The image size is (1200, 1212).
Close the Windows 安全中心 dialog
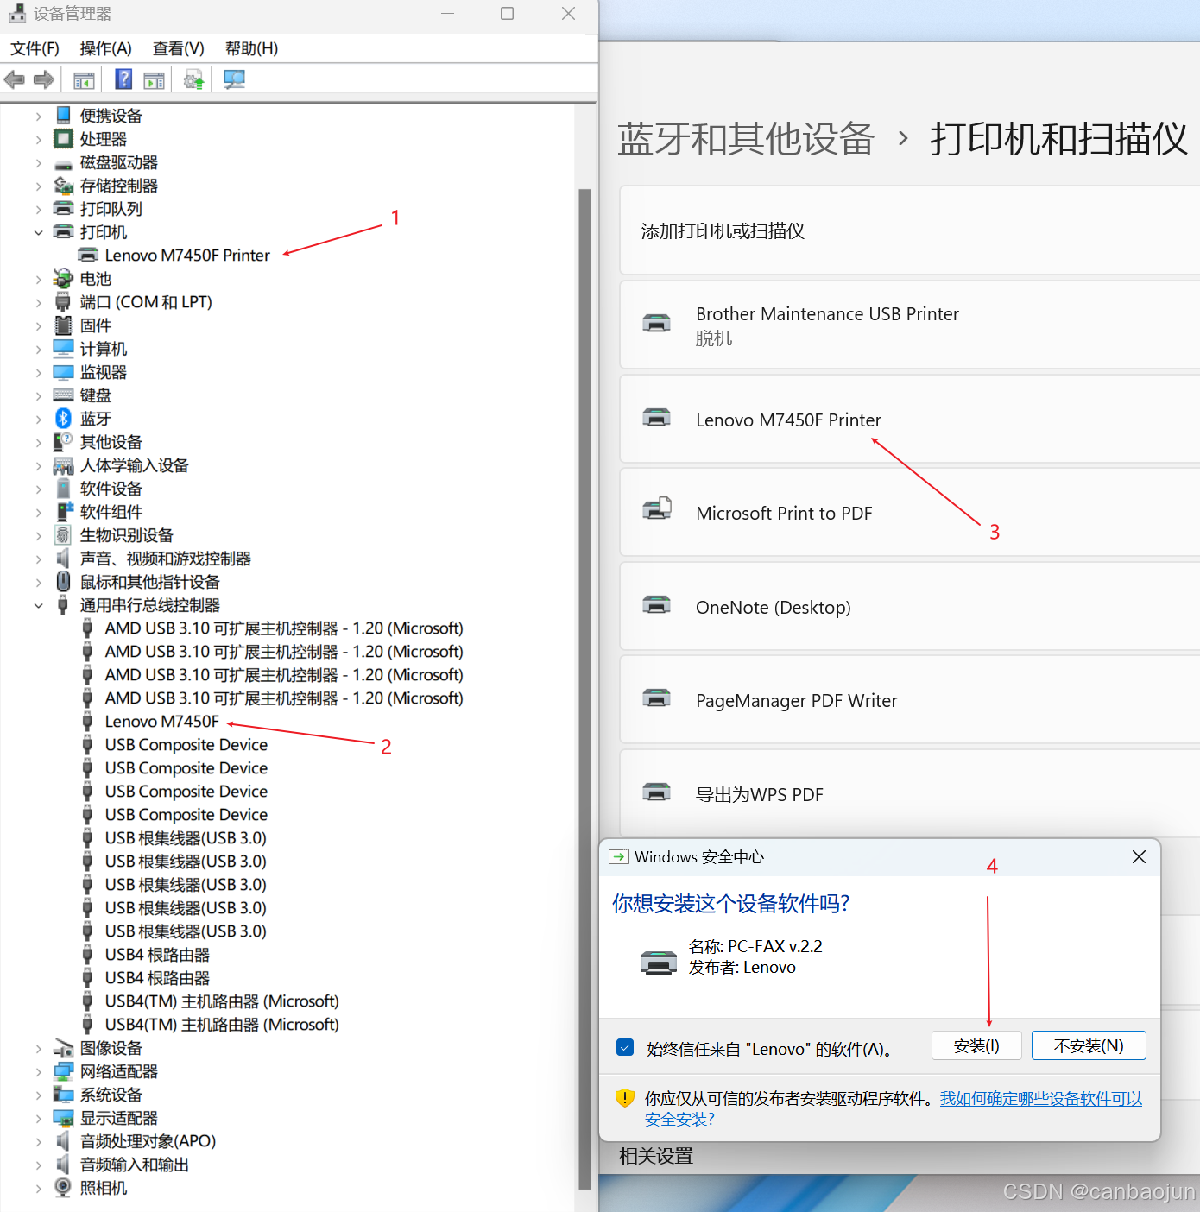point(1139,856)
